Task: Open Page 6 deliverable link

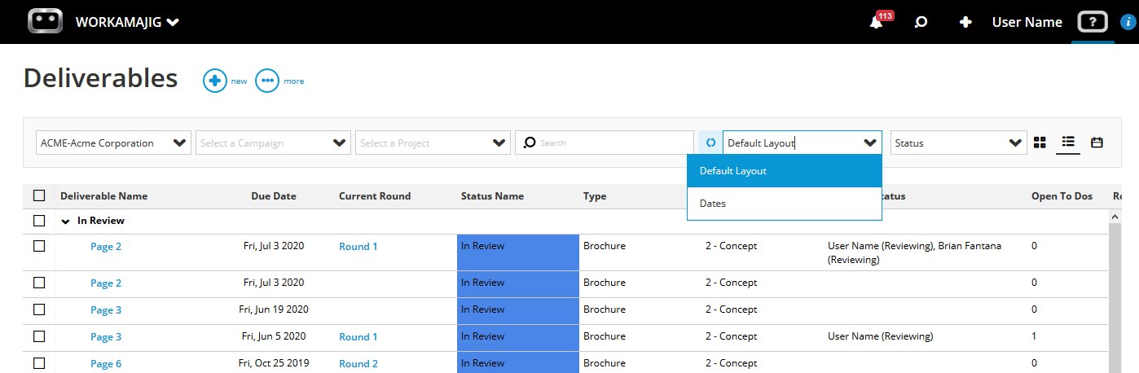Action: [x=106, y=364]
